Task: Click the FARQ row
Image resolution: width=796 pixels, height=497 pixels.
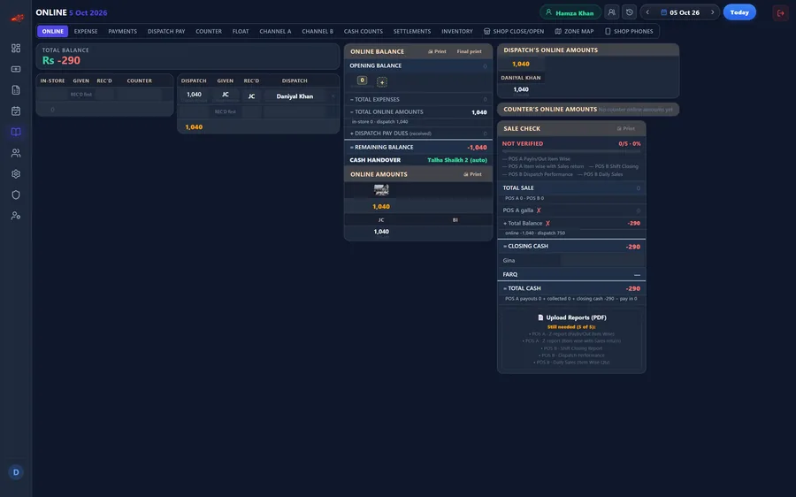Action: pyautogui.click(x=571, y=274)
